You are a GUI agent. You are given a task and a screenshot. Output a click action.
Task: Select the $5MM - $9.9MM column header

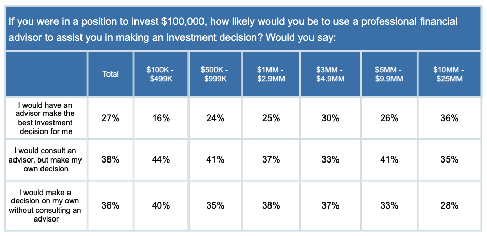[389, 74]
